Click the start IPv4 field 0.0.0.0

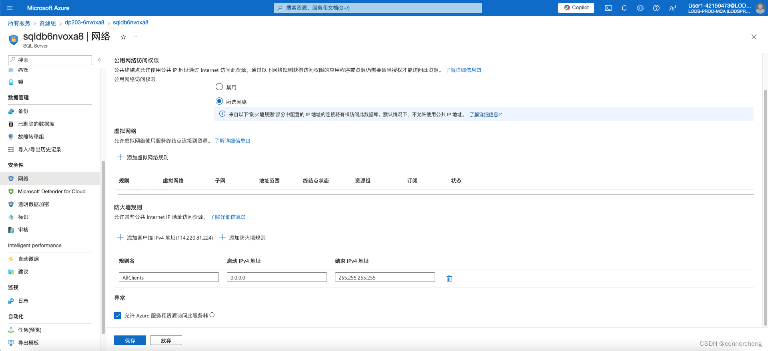click(277, 277)
